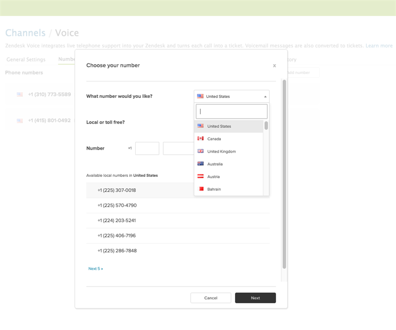Click the area code input box
This screenshot has height=330, width=396.
click(147, 148)
